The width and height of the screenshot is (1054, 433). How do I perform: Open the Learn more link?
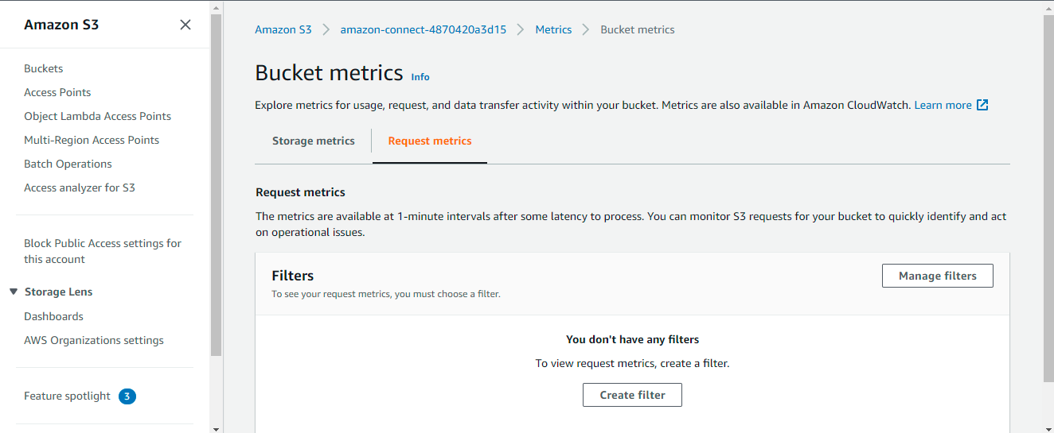943,105
